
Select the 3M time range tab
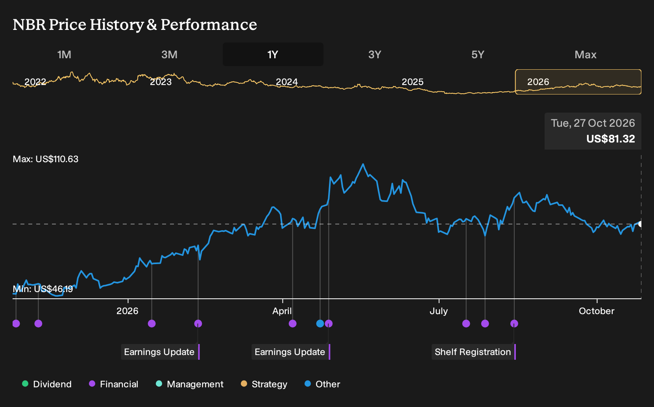169,54
